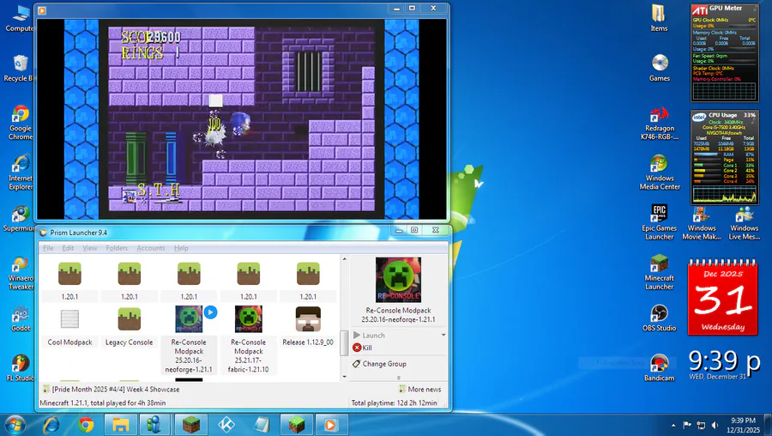The image size is (772, 436).
Task: Open the Minecraft Launcher desktop shortcut
Action: point(660,272)
